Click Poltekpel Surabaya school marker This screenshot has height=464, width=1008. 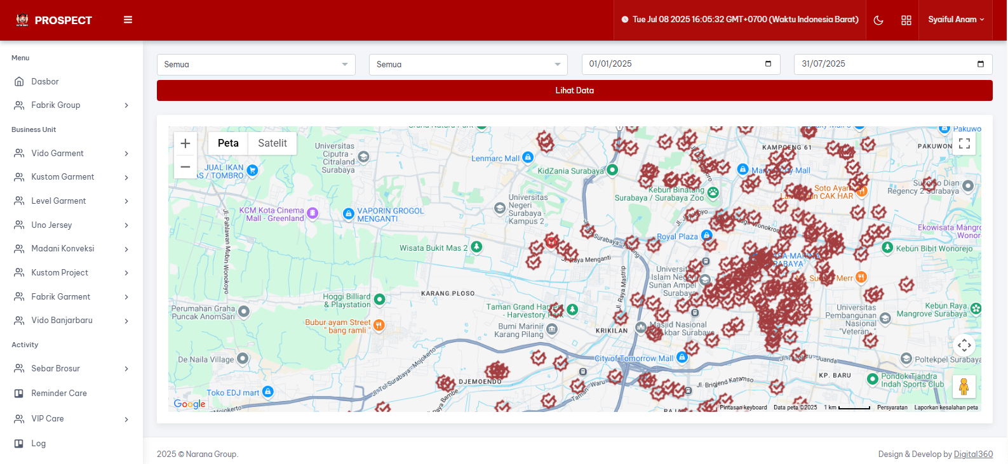[906, 359]
